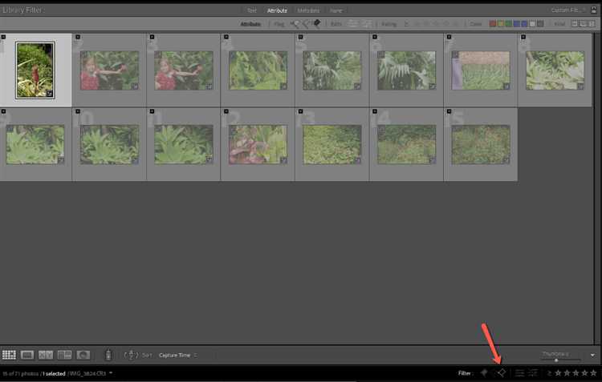The image size is (602, 382).
Task: Click the flag marker on photo 2's cell
Action: coord(78,37)
